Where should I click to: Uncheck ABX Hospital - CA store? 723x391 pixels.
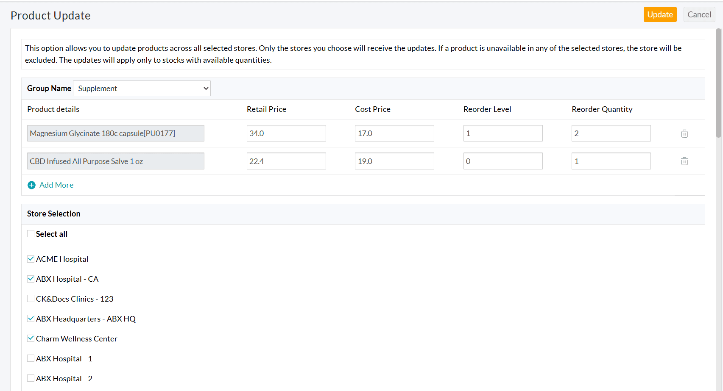[x=31, y=279]
